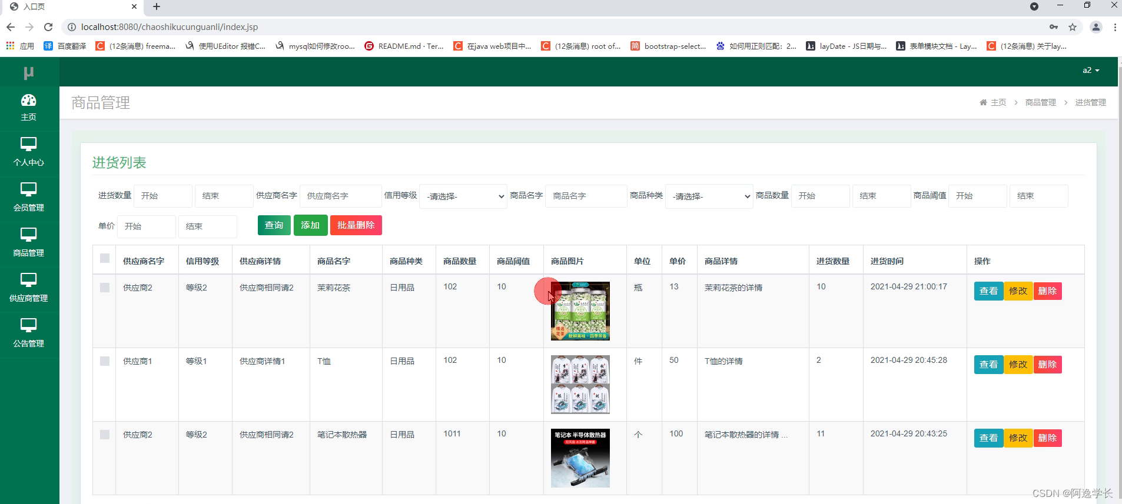Viewport: 1122px width, 504px height.
Task: Focus the 商品阈值 结束 input
Action: coord(1039,196)
